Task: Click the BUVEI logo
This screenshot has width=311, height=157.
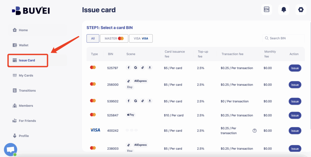Action: [31, 11]
